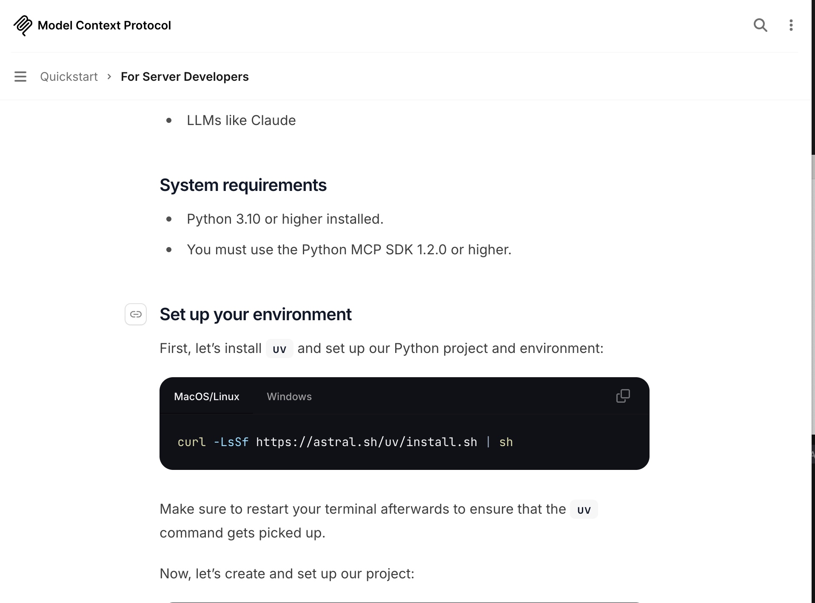This screenshot has width=815, height=603.
Task: Click the anchor link icon beside heading
Action: click(136, 314)
